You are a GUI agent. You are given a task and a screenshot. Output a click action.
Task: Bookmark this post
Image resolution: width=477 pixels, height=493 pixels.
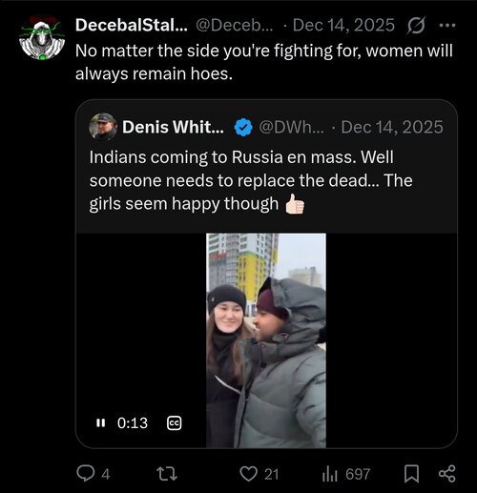(x=411, y=474)
